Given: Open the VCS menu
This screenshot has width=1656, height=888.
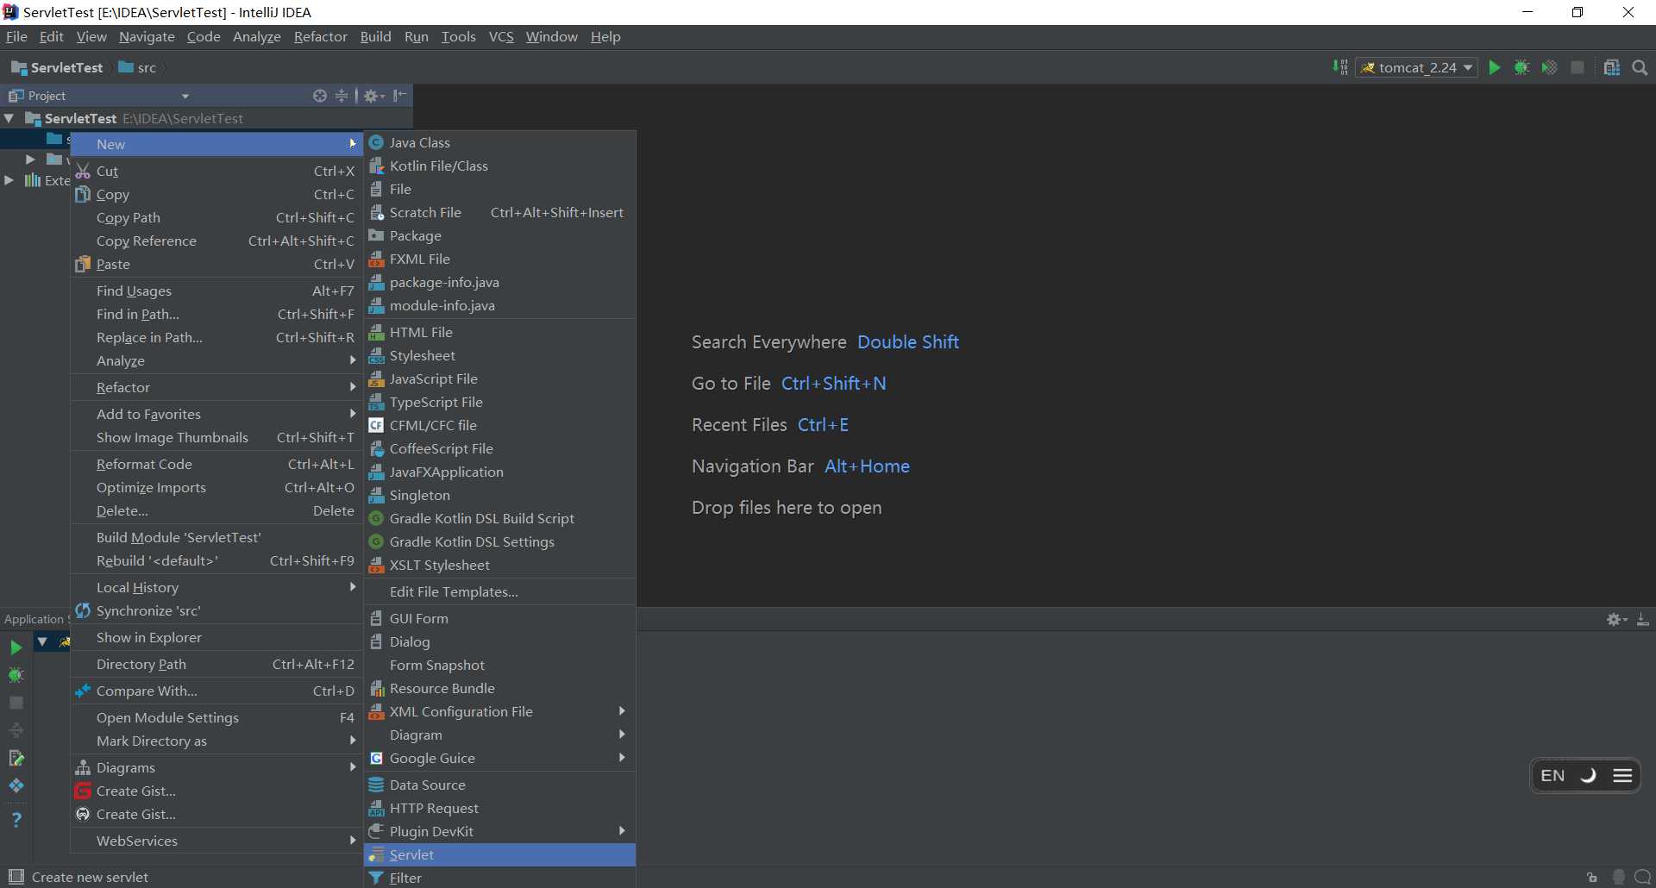Looking at the screenshot, I should click(501, 36).
